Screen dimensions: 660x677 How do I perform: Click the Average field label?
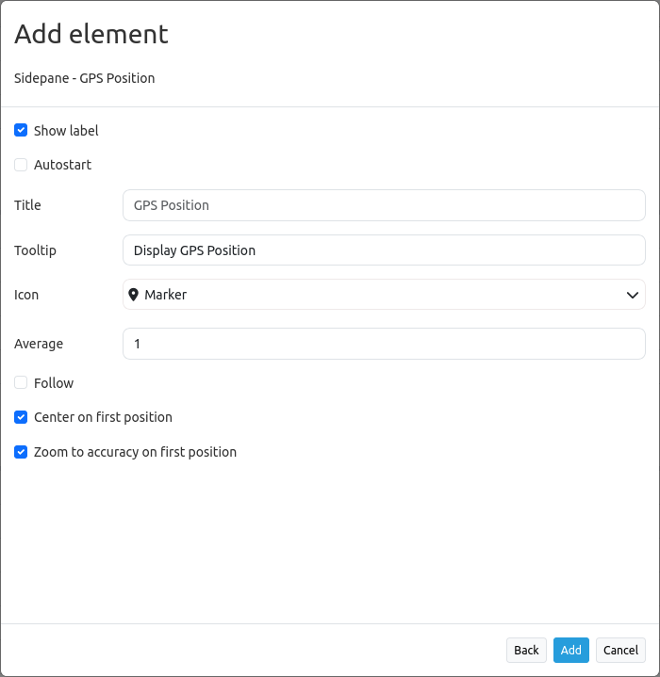pos(39,344)
